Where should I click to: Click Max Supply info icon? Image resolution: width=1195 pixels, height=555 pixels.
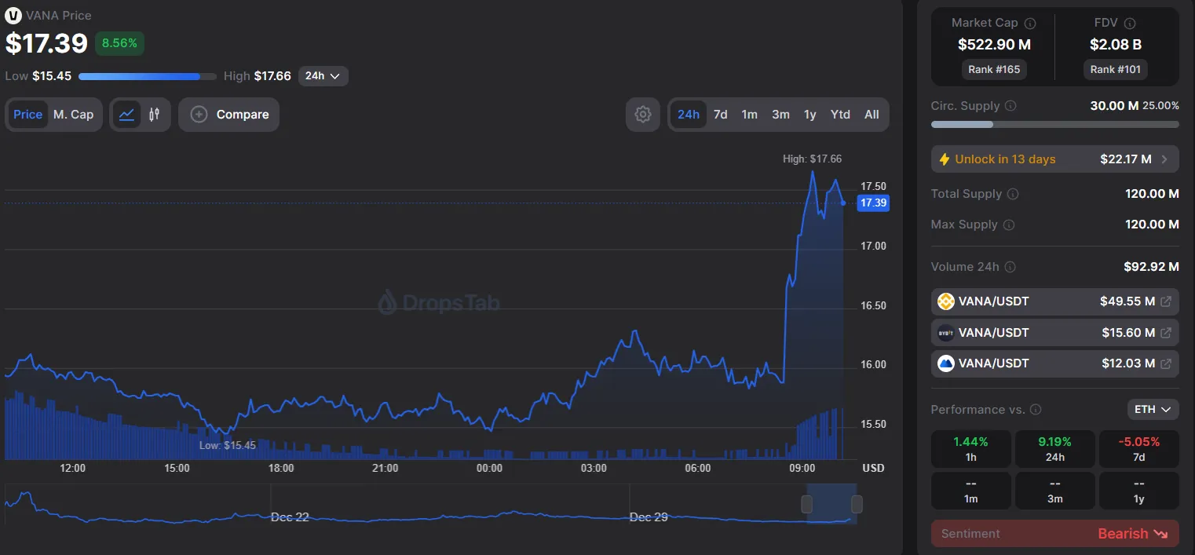click(1009, 225)
